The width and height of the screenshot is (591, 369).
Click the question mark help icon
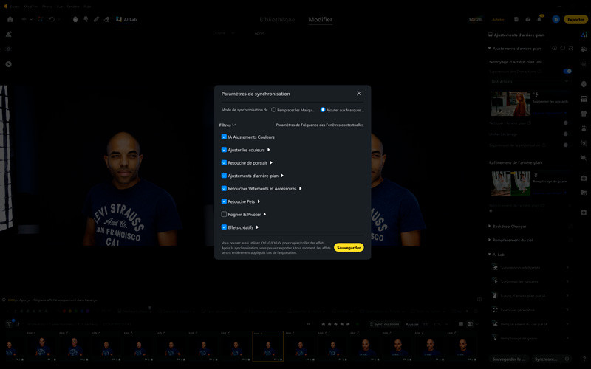pyautogui.click(x=584, y=359)
